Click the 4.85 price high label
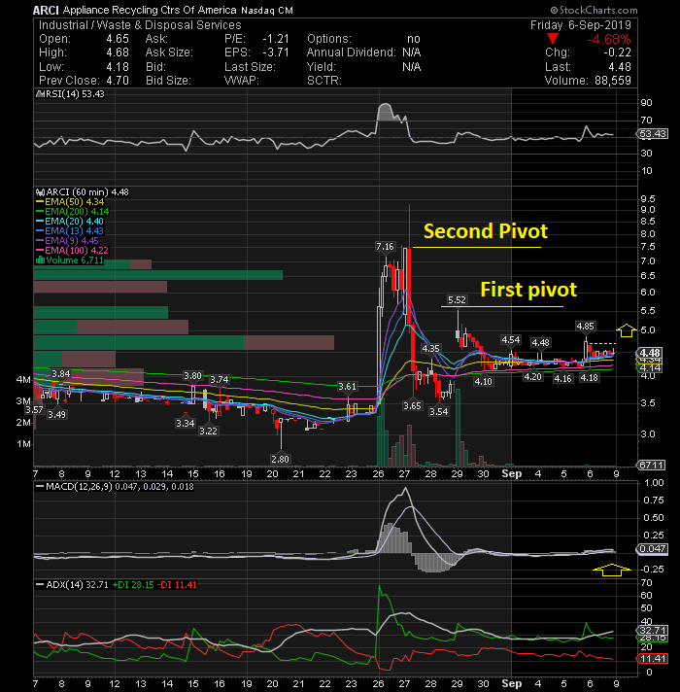 tap(585, 327)
